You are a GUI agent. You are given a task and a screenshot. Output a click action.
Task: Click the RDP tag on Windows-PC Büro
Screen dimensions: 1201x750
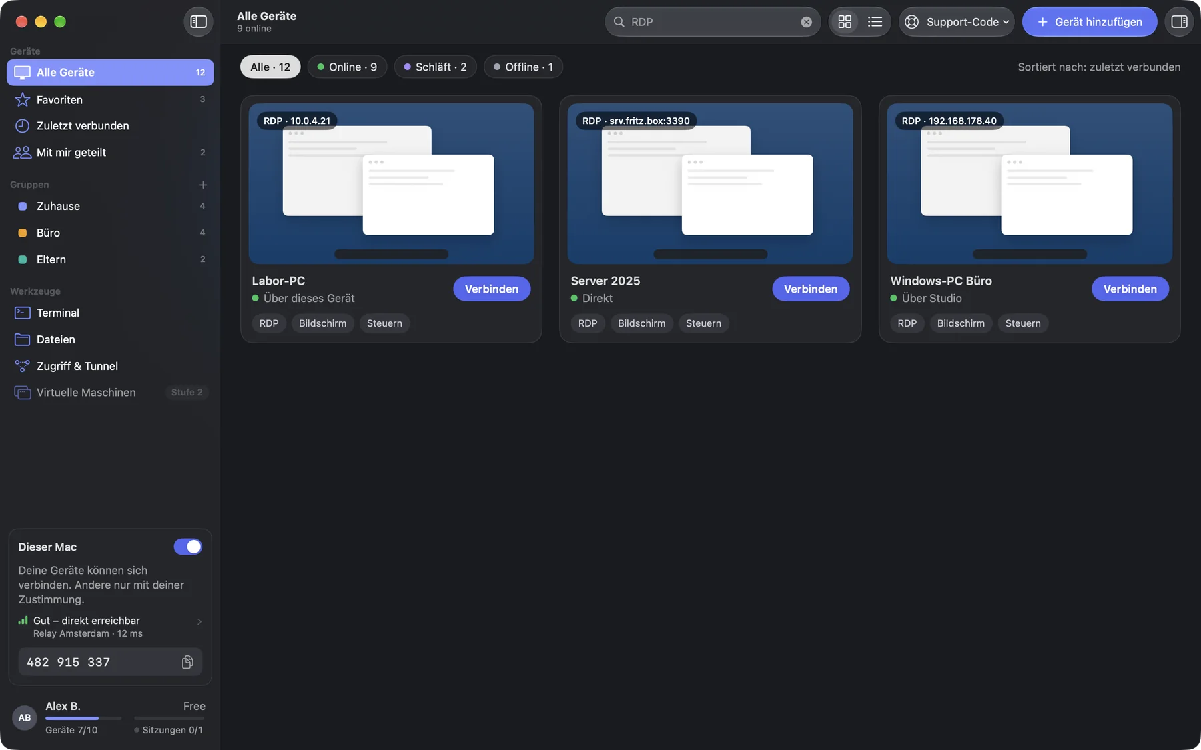click(907, 323)
